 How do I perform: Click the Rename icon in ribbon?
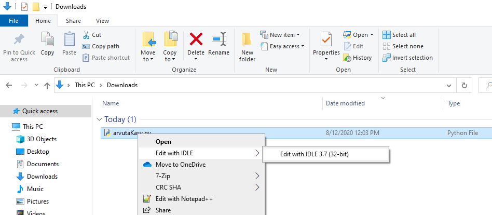218,41
